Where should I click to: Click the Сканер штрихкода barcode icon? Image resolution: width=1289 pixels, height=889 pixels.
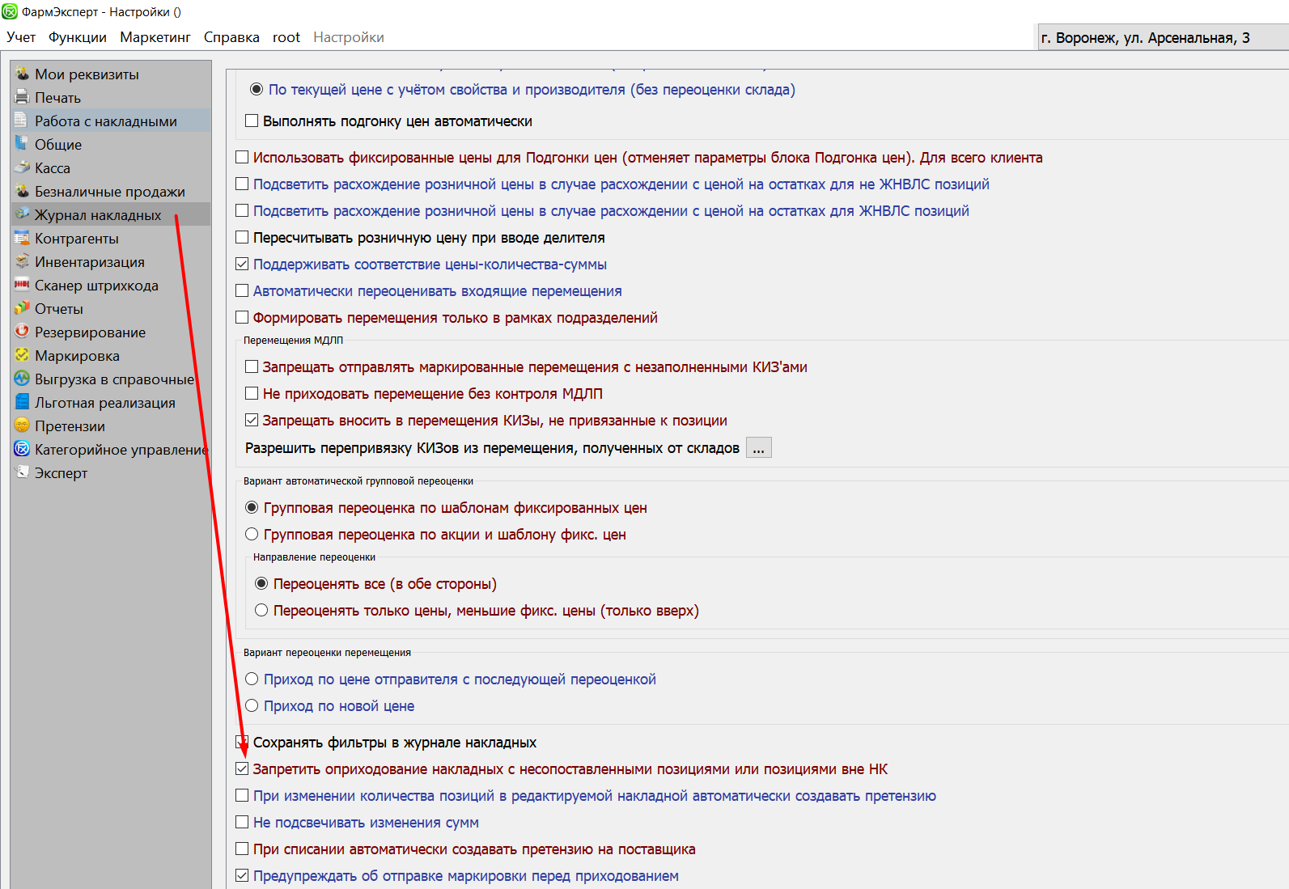pyautogui.click(x=22, y=286)
